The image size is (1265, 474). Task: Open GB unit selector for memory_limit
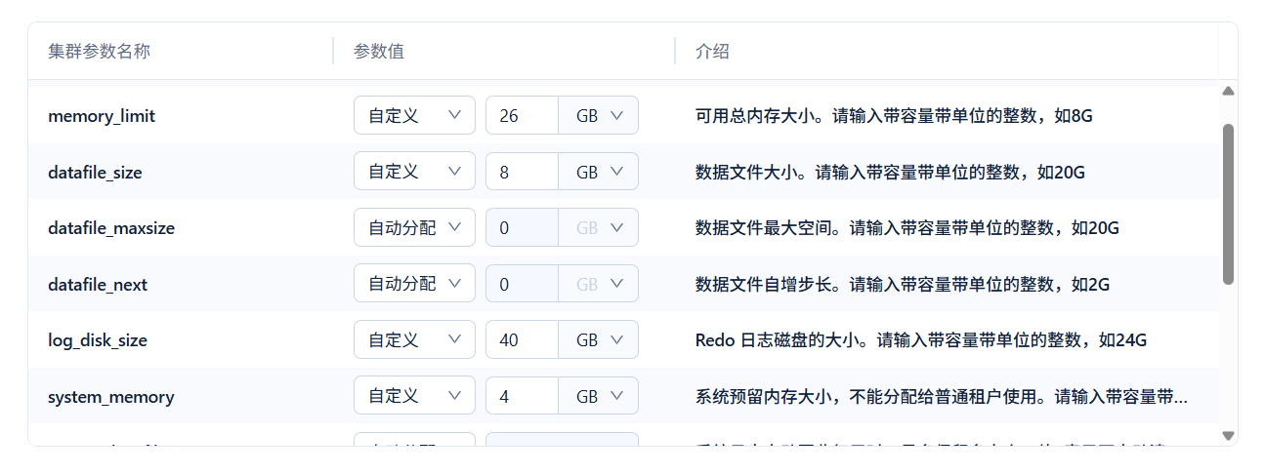click(x=599, y=115)
